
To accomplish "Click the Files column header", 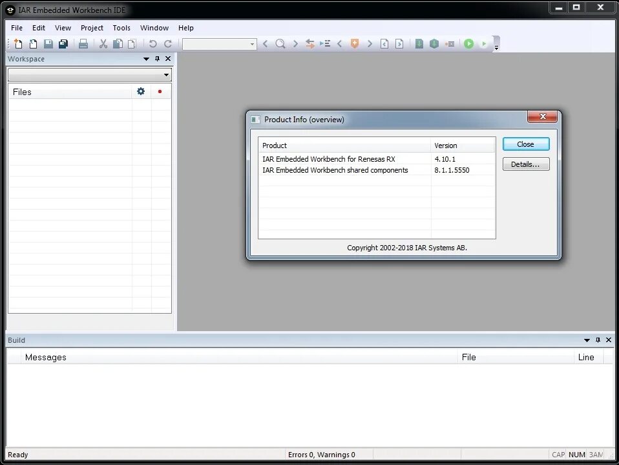I will pyautogui.click(x=70, y=92).
